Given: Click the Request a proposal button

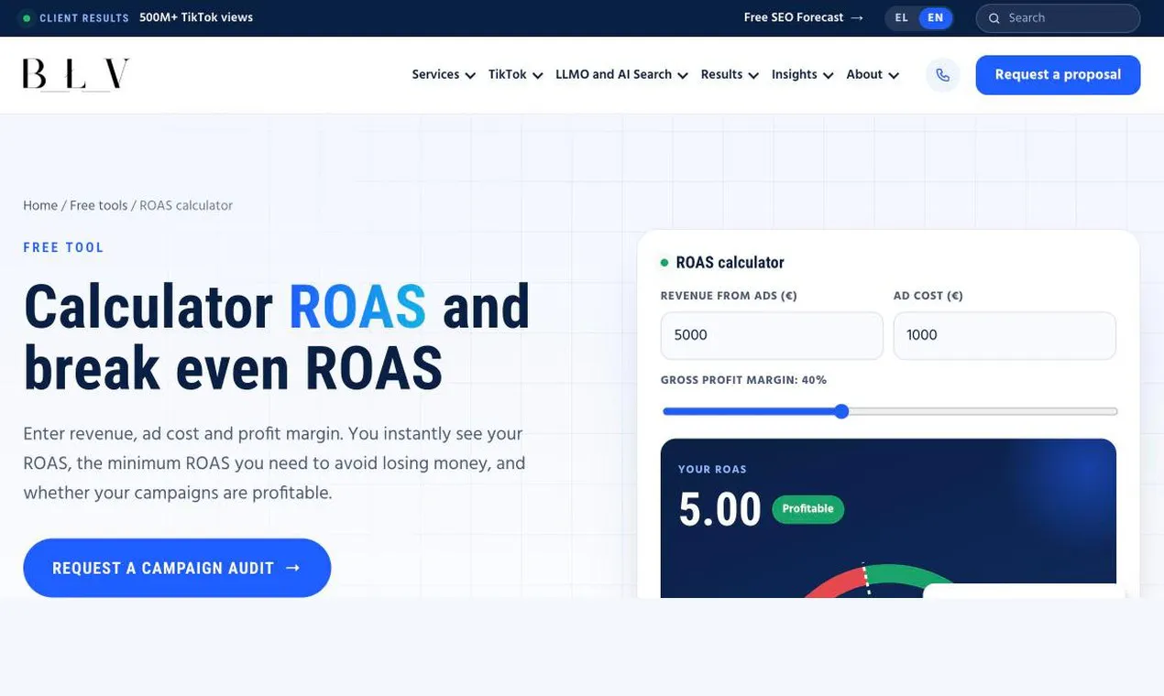Looking at the screenshot, I should pos(1058,75).
